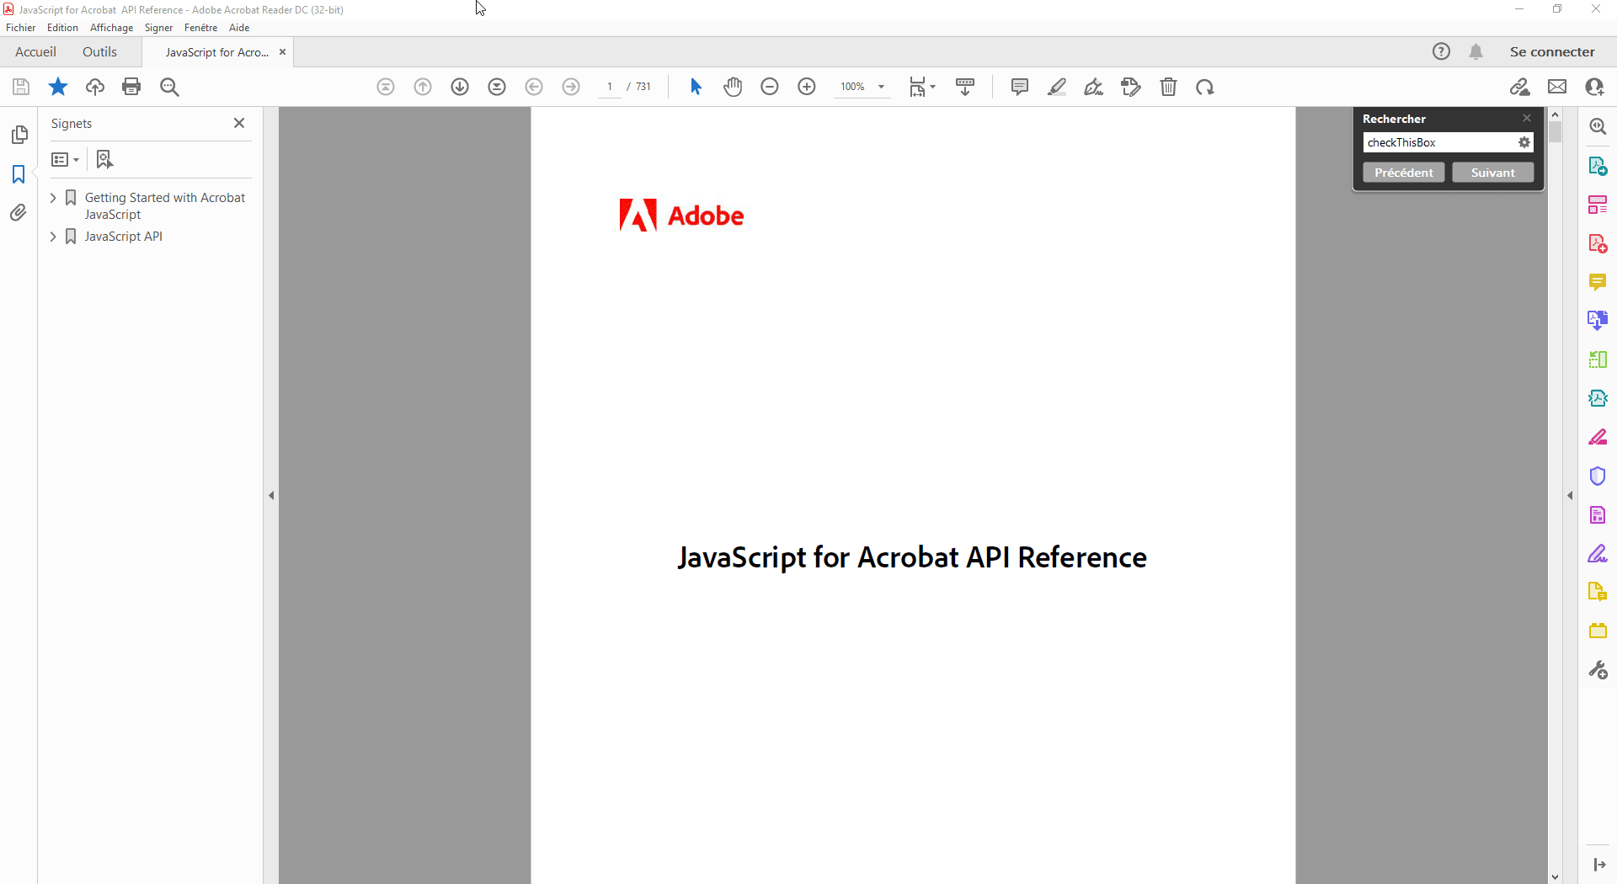Share a link to this file
The width and height of the screenshot is (1617, 884).
tap(1520, 87)
